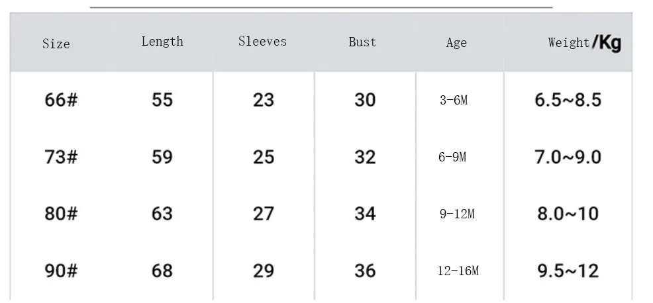Select the 73# size cell
This screenshot has width=653, height=303.
coord(61,157)
